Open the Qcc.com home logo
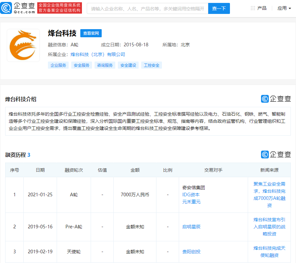The image size is (296, 263). point(18,8)
